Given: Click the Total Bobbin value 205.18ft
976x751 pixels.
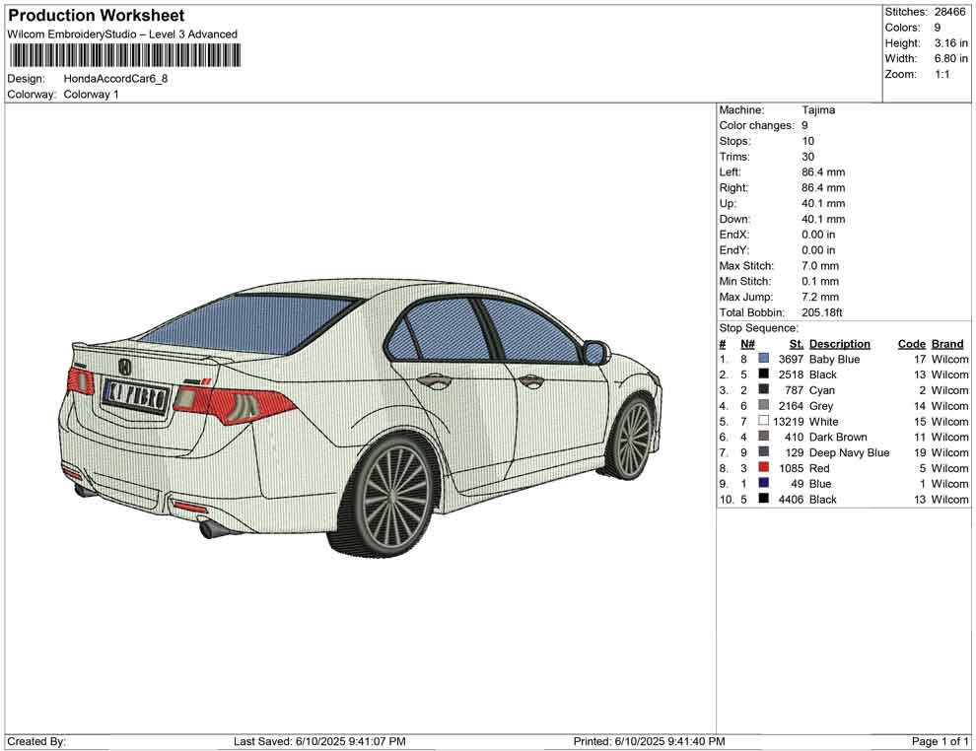Looking at the screenshot, I should tap(825, 312).
